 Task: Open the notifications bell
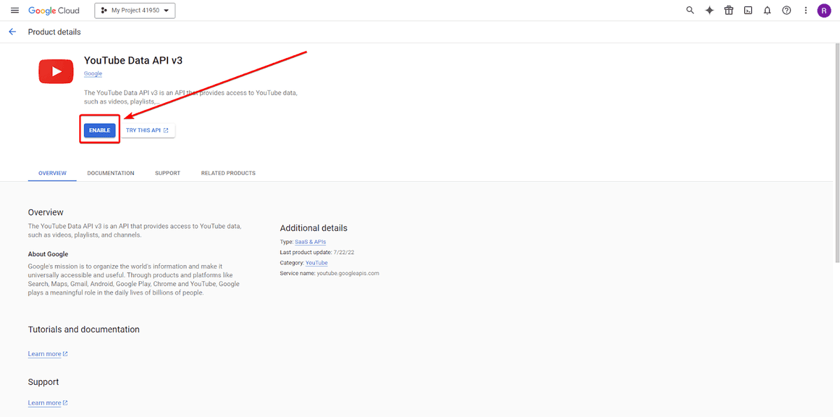767,10
